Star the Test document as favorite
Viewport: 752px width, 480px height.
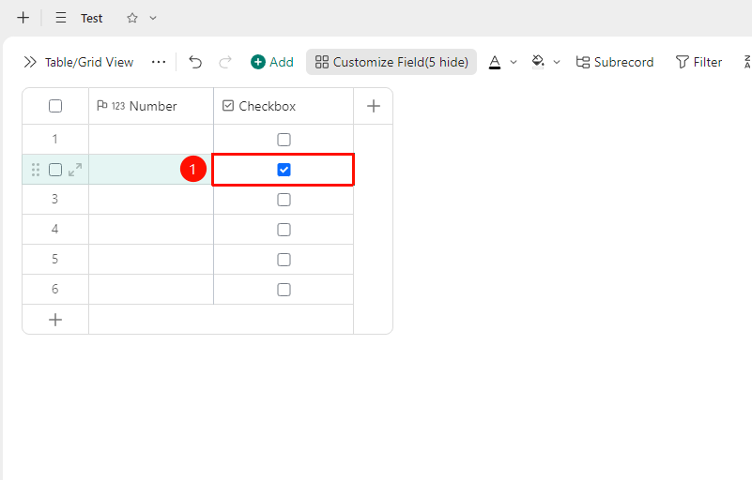132,18
